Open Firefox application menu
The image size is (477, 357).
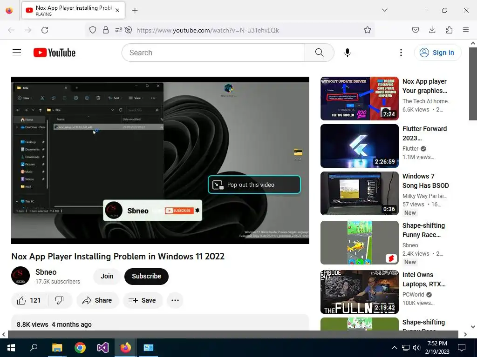465,30
